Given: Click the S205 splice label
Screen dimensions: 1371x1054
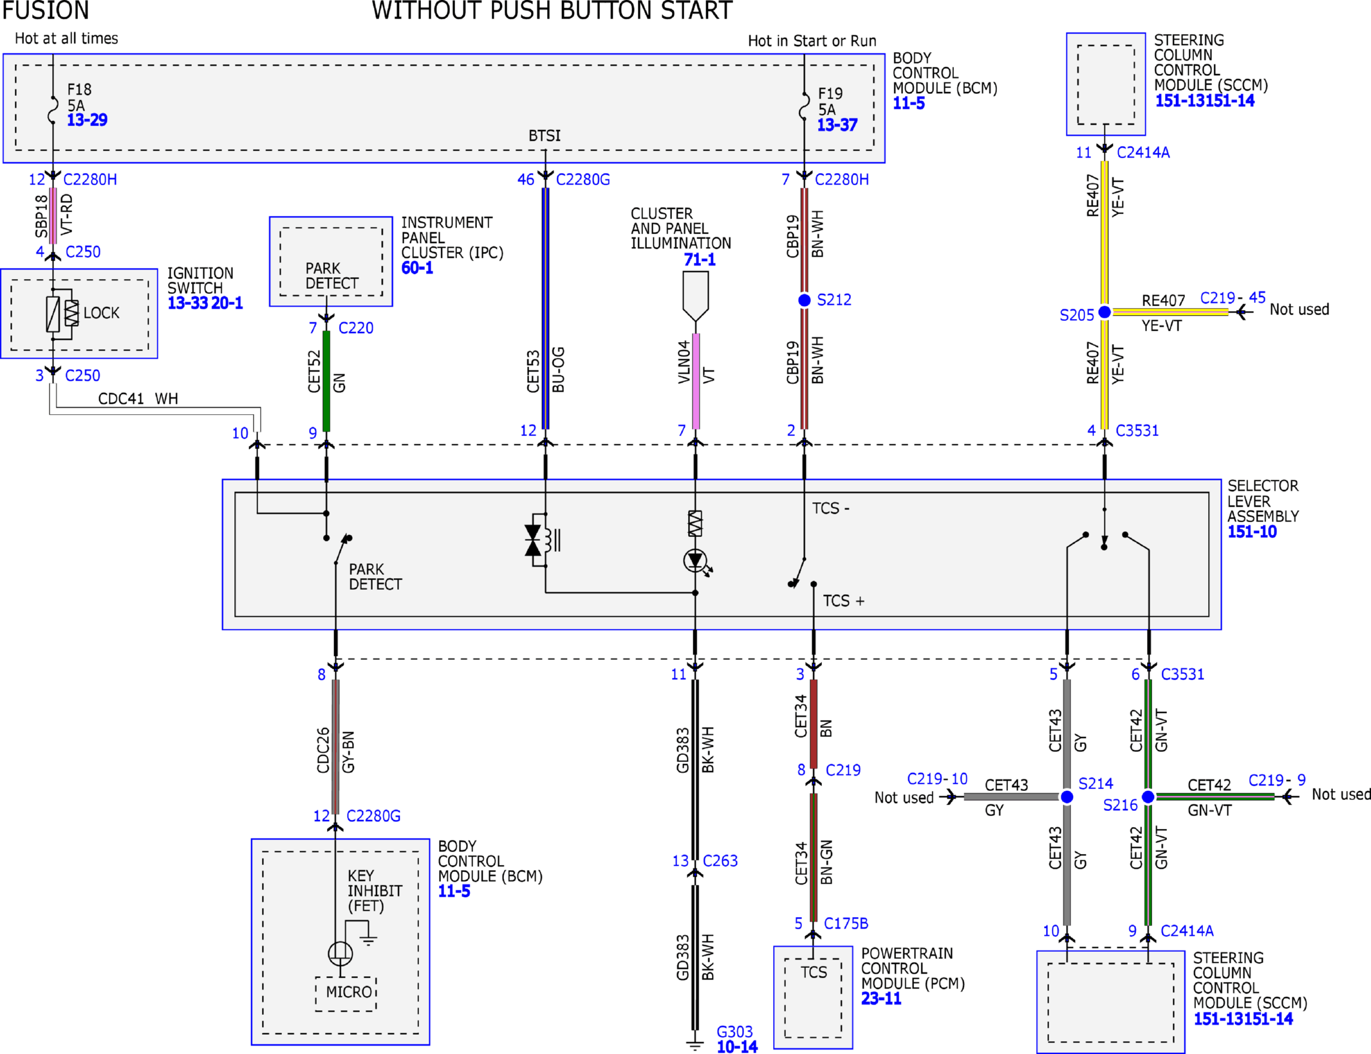Looking at the screenshot, I should [1077, 315].
